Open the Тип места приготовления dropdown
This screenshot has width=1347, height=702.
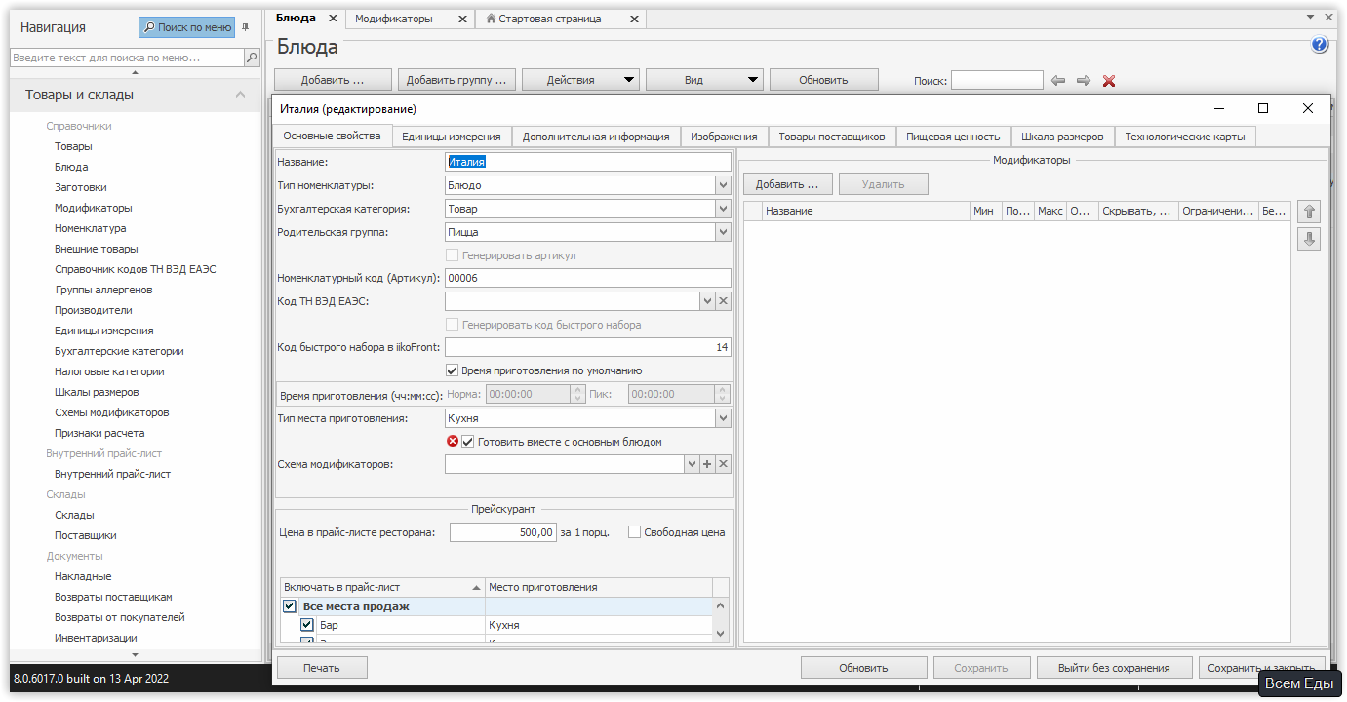[x=723, y=418]
